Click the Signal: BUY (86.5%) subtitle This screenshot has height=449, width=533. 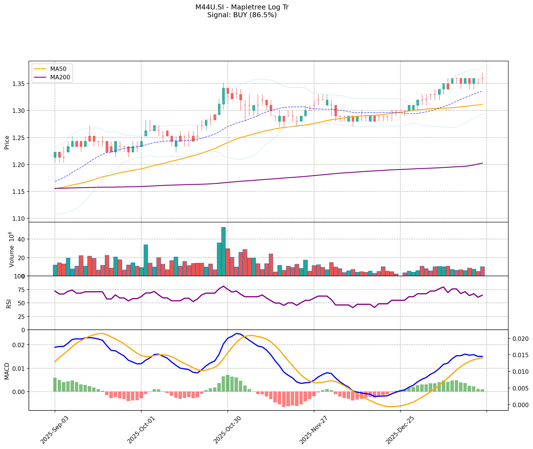[x=242, y=15]
